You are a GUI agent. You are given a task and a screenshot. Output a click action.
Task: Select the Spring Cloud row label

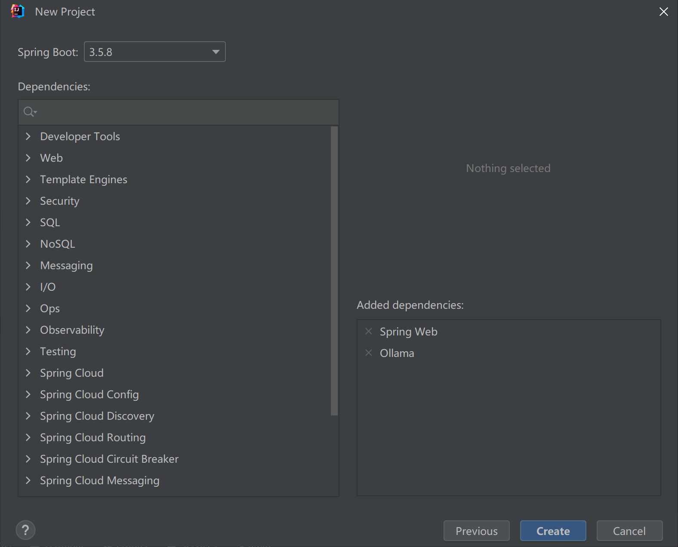[x=72, y=373]
